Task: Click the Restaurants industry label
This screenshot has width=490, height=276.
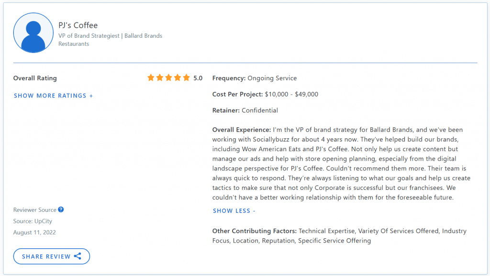Action: [74, 44]
